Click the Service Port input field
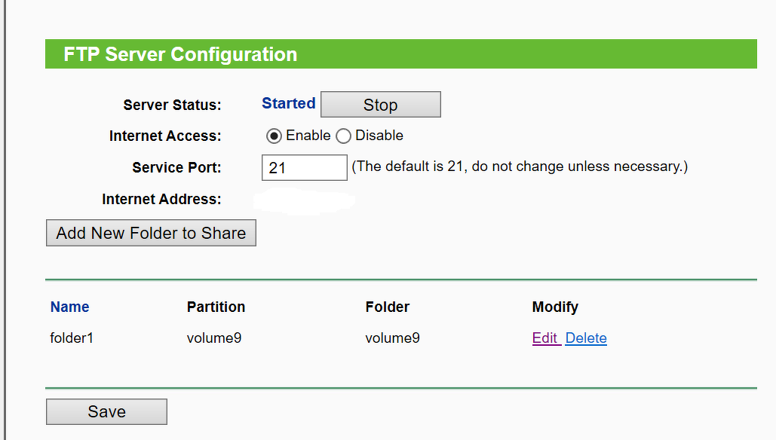776x440 pixels. pyautogui.click(x=304, y=167)
